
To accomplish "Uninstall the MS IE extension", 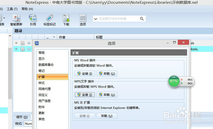I will pos(107,116).
